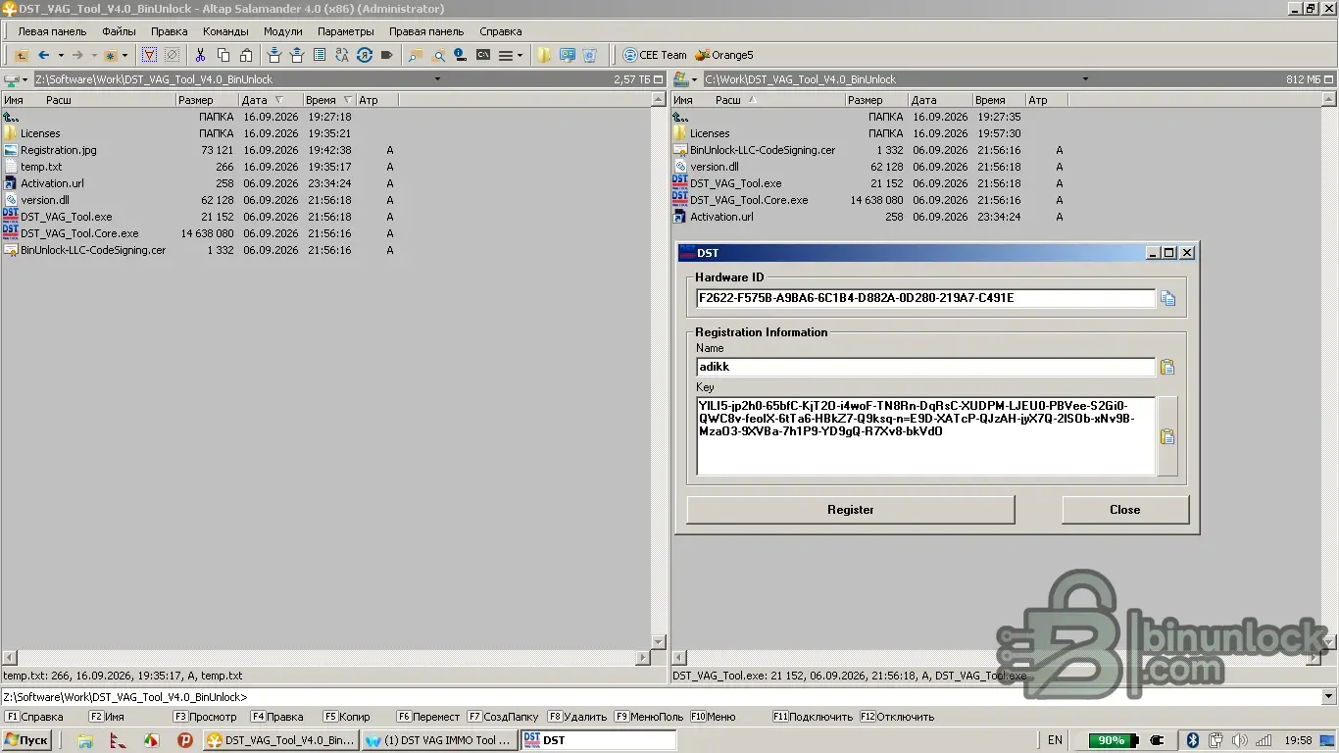
Task: Open the Модули menu
Action: (x=282, y=31)
